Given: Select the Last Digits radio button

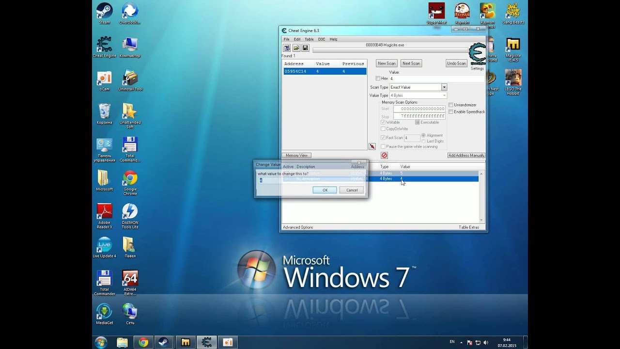Looking at the screenshot, I should [x=424, y=141].
